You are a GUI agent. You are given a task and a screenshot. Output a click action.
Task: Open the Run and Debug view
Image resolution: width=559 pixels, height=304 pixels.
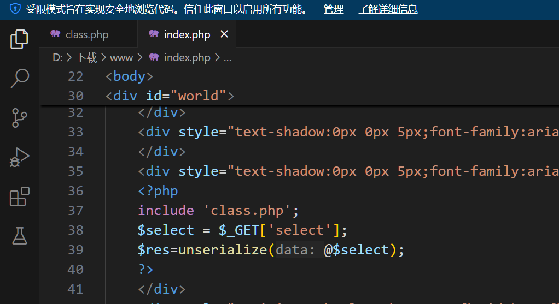point(19,157)
